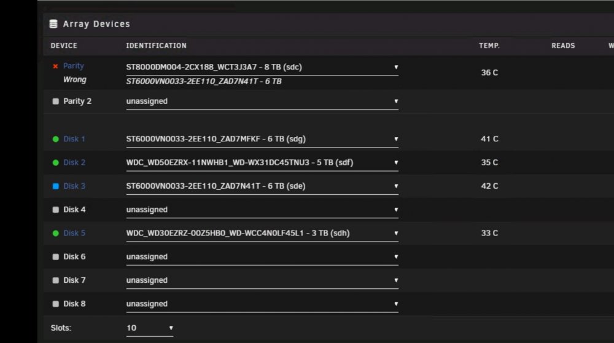Click the 33 C temperature for Disk 5
The height and width of the screenshot is (343, 614).
tap(489, 233)
